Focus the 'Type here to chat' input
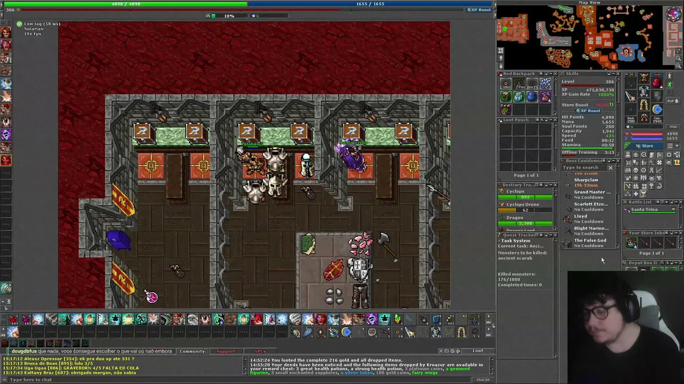Image resolution: width=684 pixels, height=384 pixels. (x=240, y=380)
